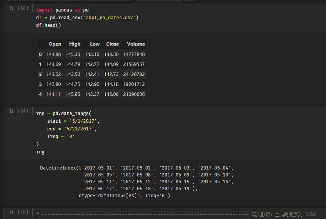Click the rng = pd.date_range( line
The image size is (326, 219).
tap(63, 114)
